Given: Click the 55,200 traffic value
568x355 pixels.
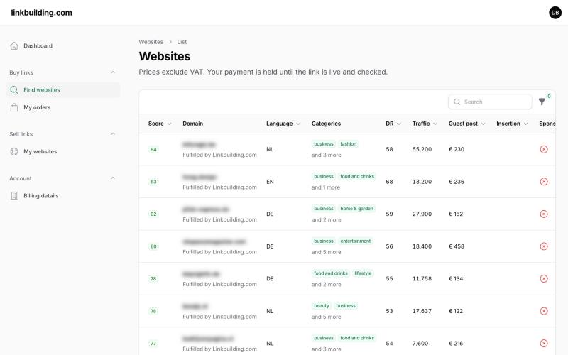Looking at the screenshot, I should (x=422, y=149).
